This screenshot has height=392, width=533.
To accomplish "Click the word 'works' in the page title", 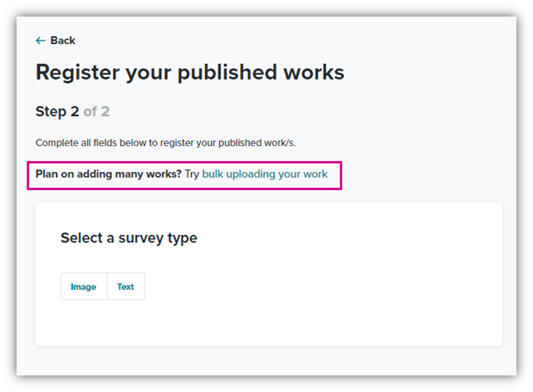I will pyautogui.click(x=314, y=73).
